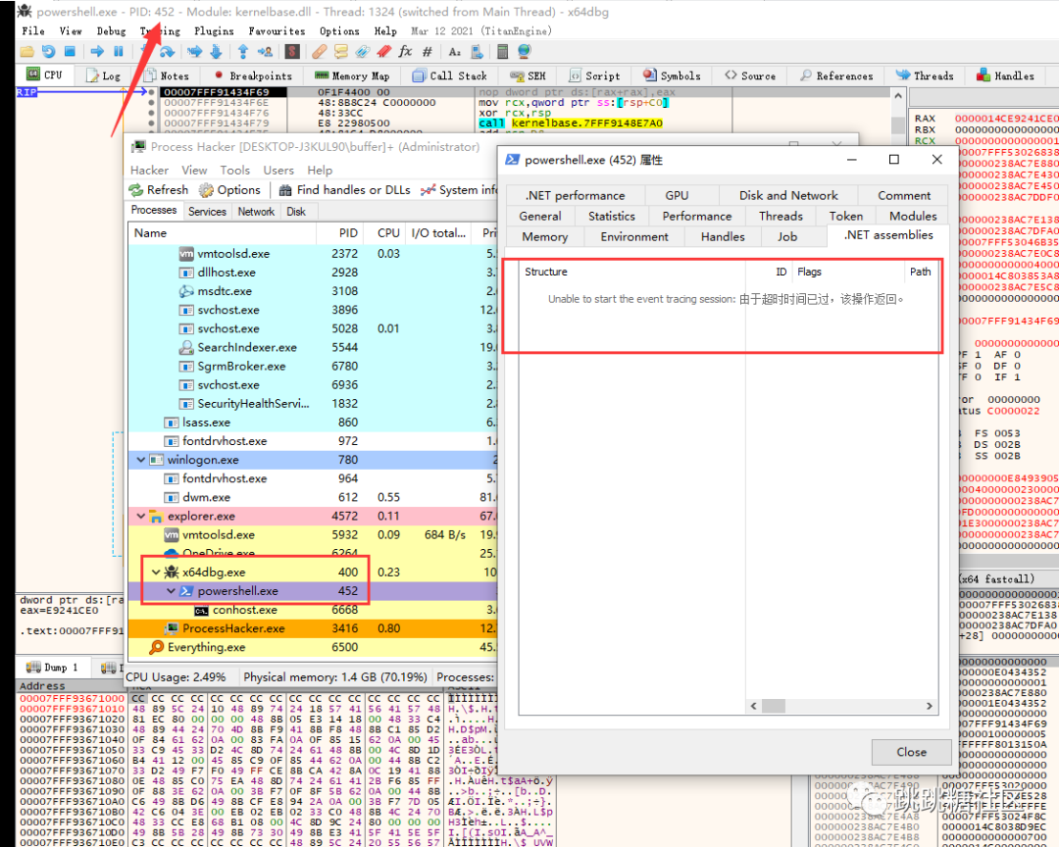Find strings with the Az icon

pyautogui.click(x=455, y=51)
